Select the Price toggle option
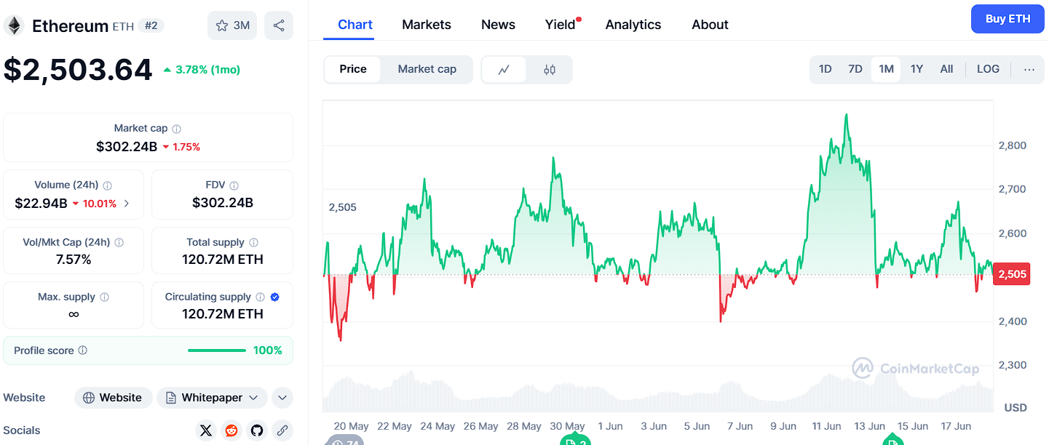Image resolution: width=1049 pixels, height=445 pixels. (x=353, y=70)
